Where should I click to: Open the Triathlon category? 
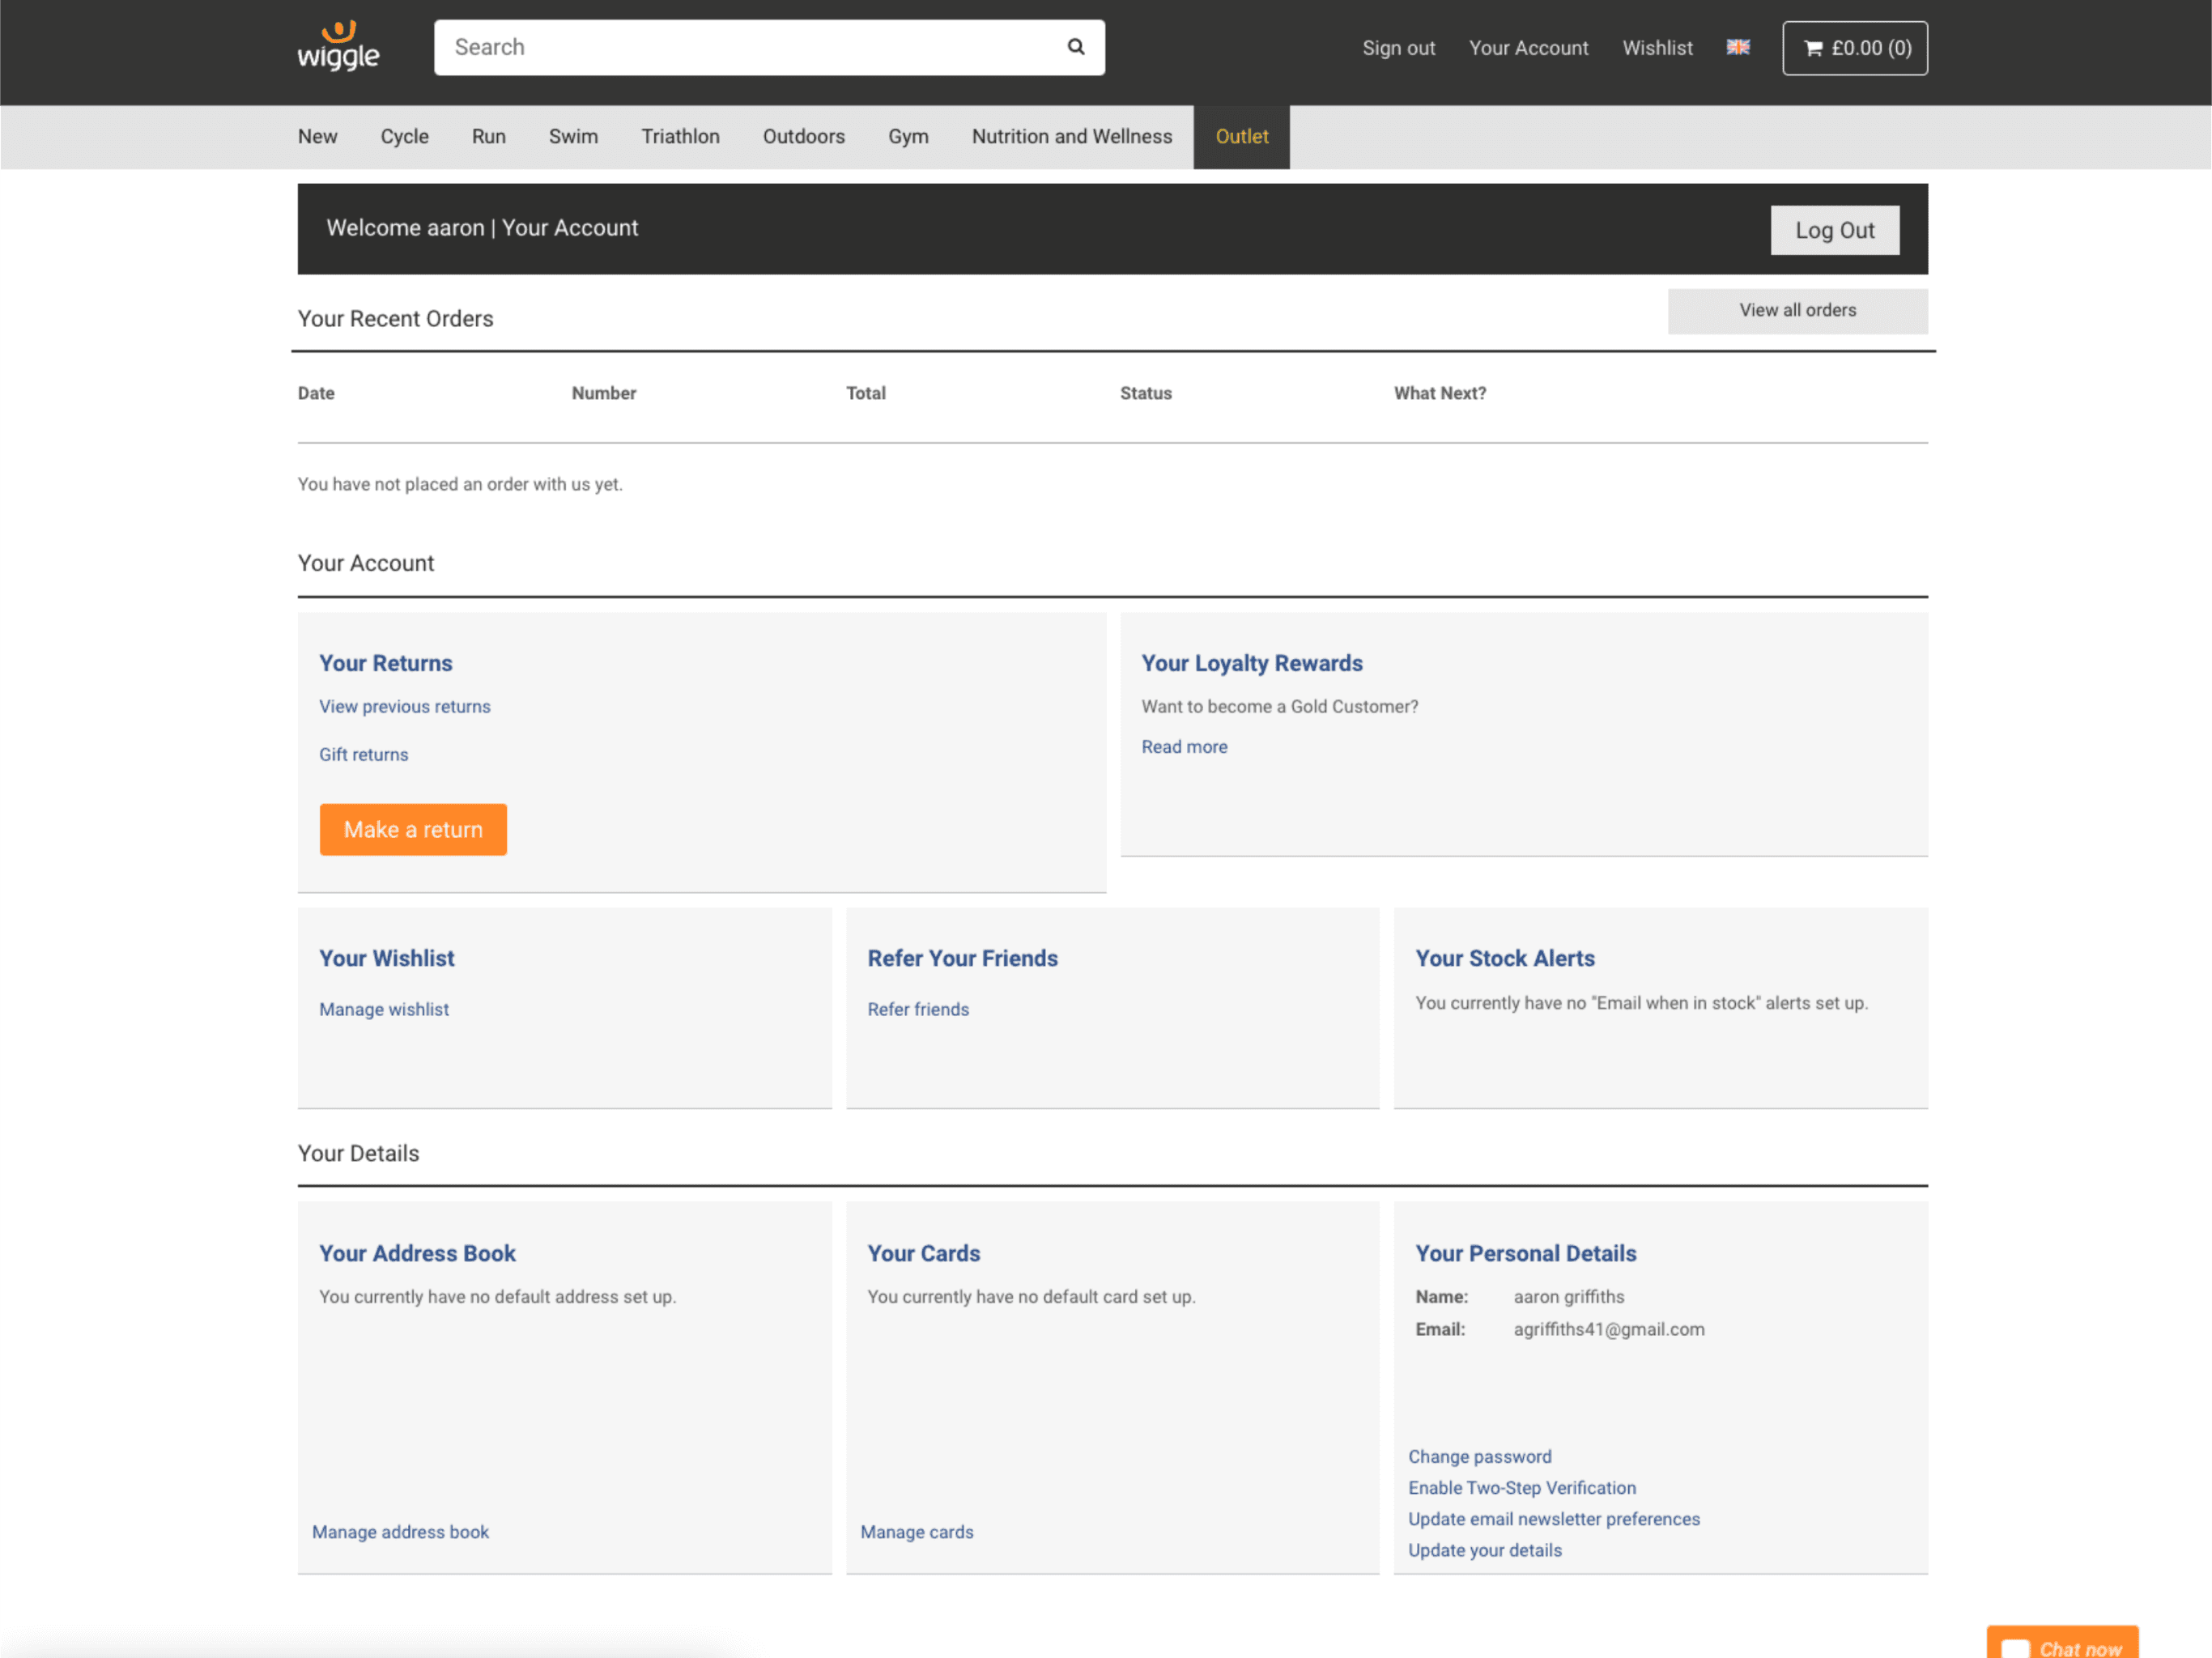pyautogui.click(x=680, y=137)
